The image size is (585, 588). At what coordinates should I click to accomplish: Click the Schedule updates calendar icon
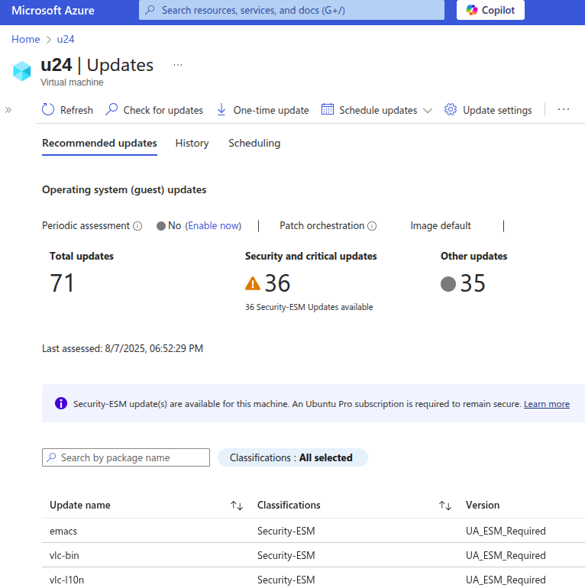[328, 109]
